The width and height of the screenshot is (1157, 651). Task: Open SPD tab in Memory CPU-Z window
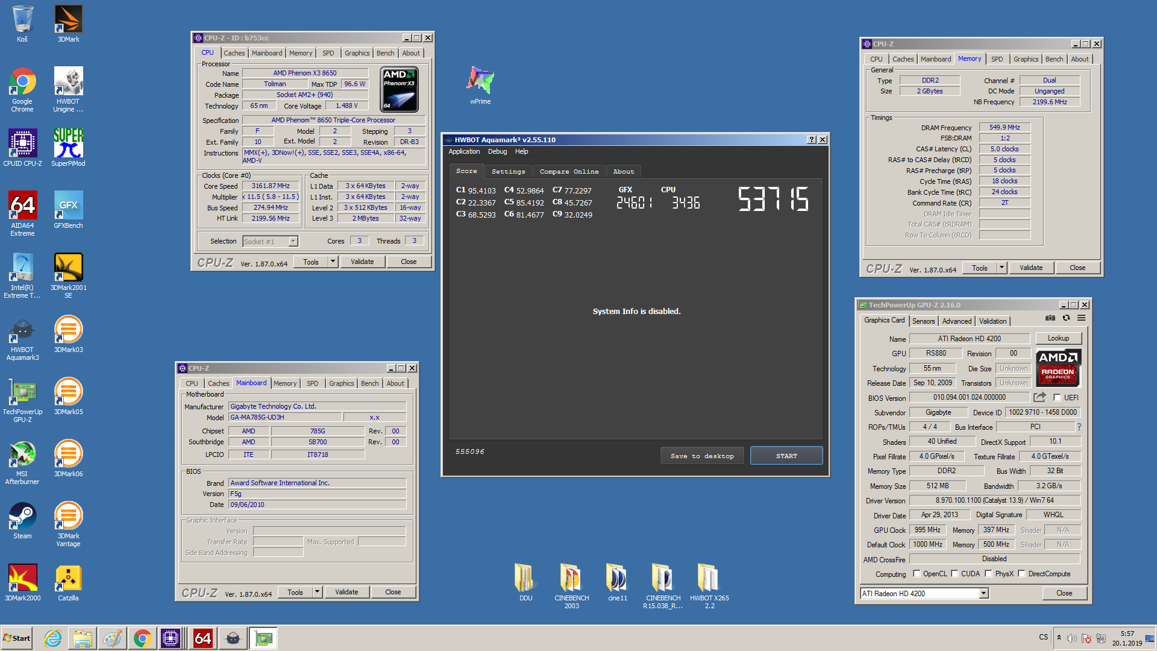[x=997, y=59]
